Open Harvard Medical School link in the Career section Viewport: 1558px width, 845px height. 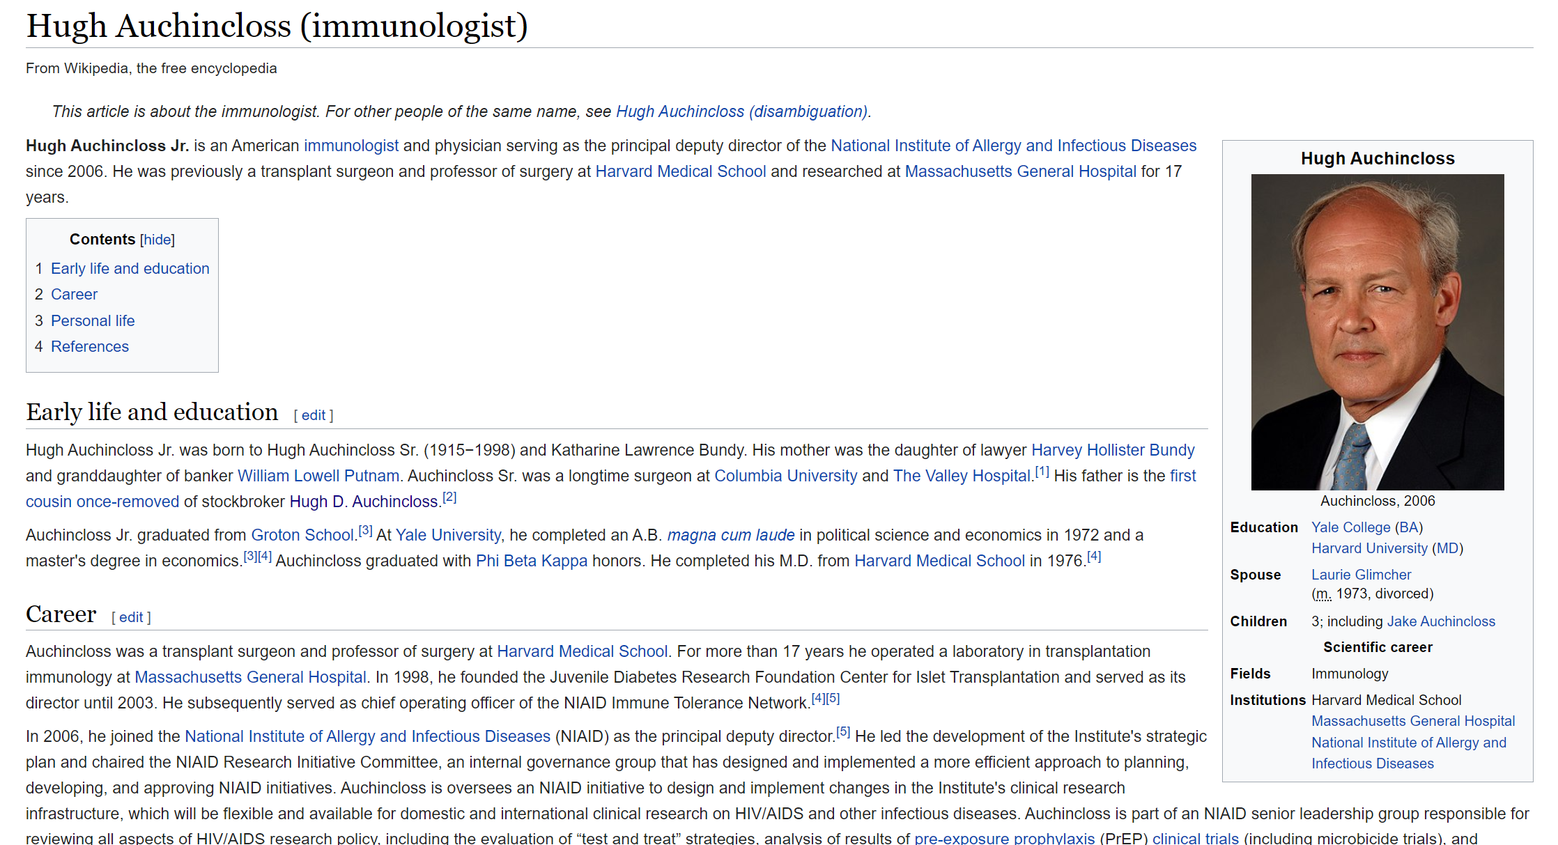582,651
